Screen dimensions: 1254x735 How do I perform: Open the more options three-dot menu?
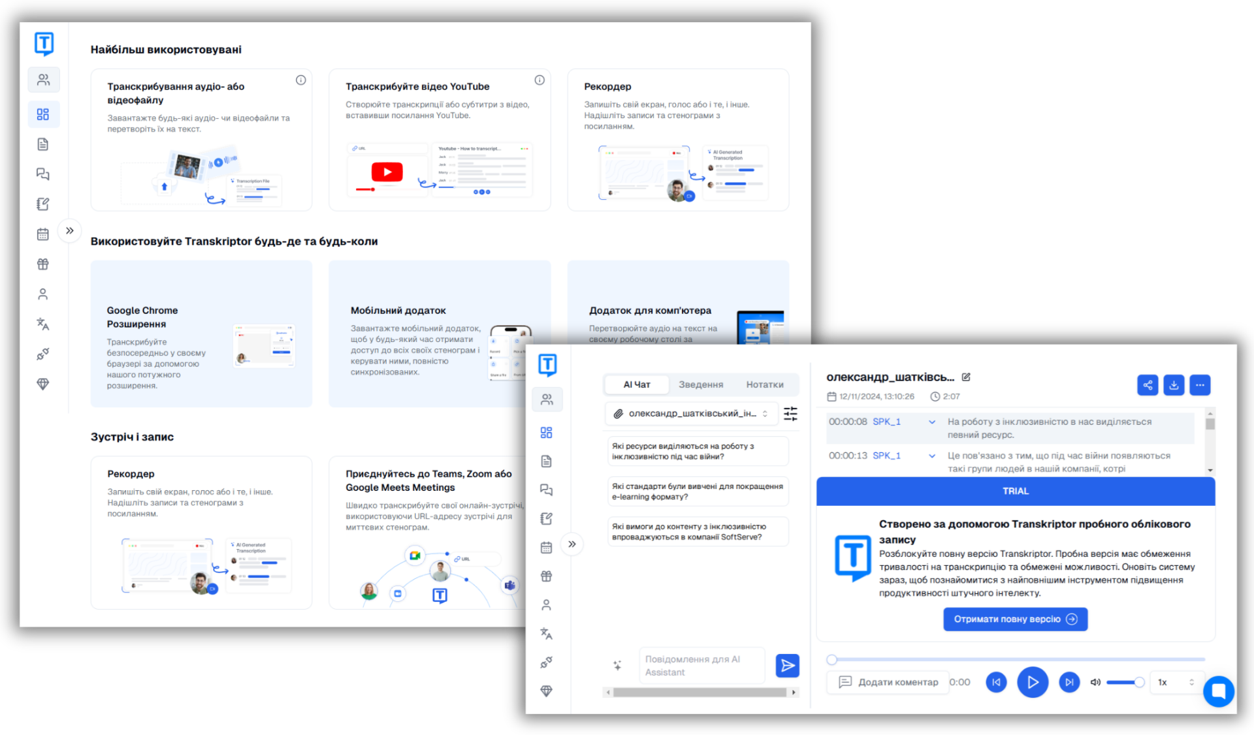point(1200,385)
